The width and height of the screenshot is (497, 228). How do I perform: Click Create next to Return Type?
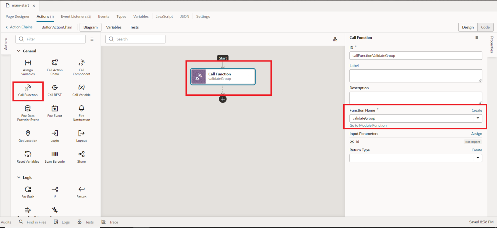(x=477, y=150)
